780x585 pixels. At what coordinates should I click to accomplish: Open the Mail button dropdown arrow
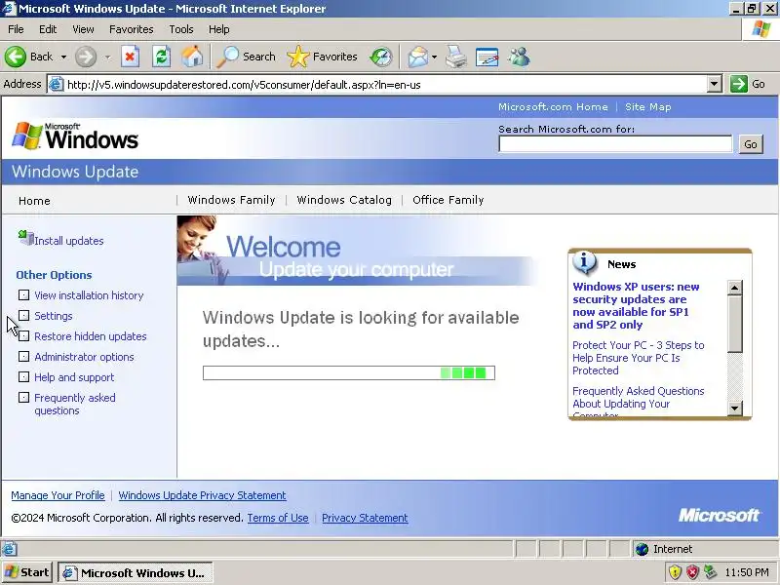434,58
